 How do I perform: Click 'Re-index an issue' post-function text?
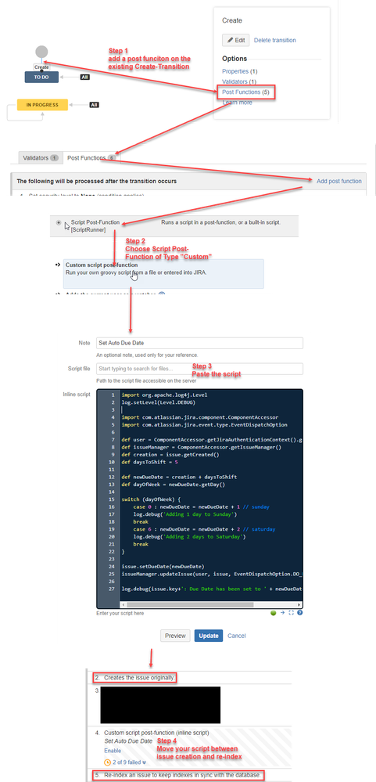point(182,776)
